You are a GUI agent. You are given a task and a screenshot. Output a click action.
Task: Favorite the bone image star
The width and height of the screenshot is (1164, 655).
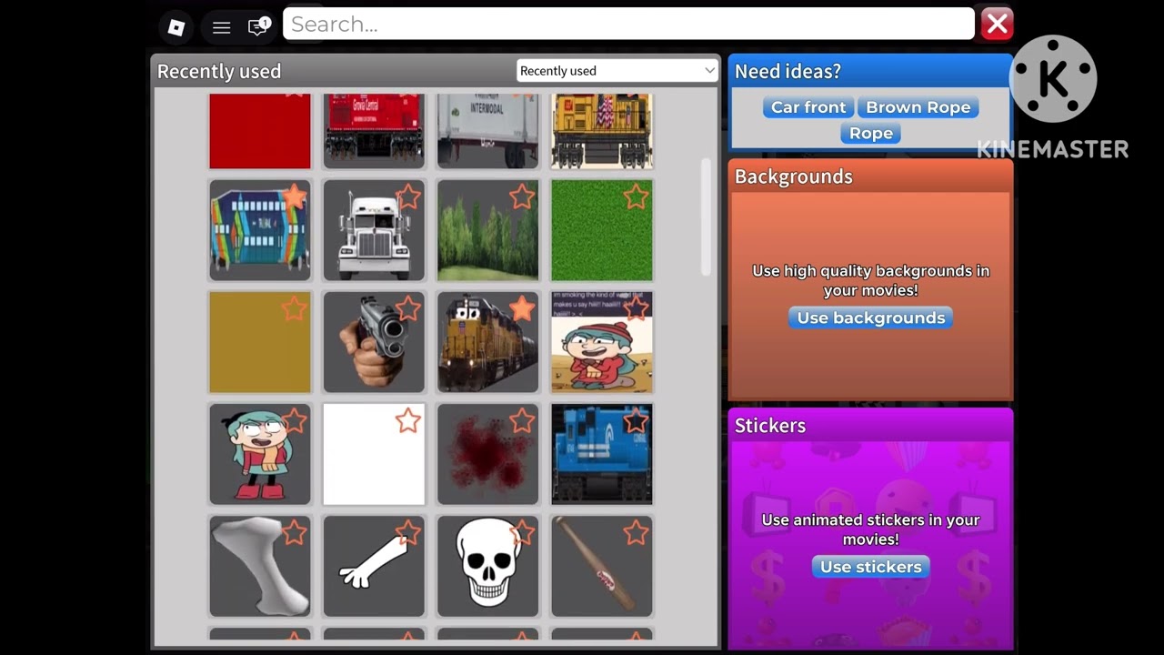coord(294,532)
